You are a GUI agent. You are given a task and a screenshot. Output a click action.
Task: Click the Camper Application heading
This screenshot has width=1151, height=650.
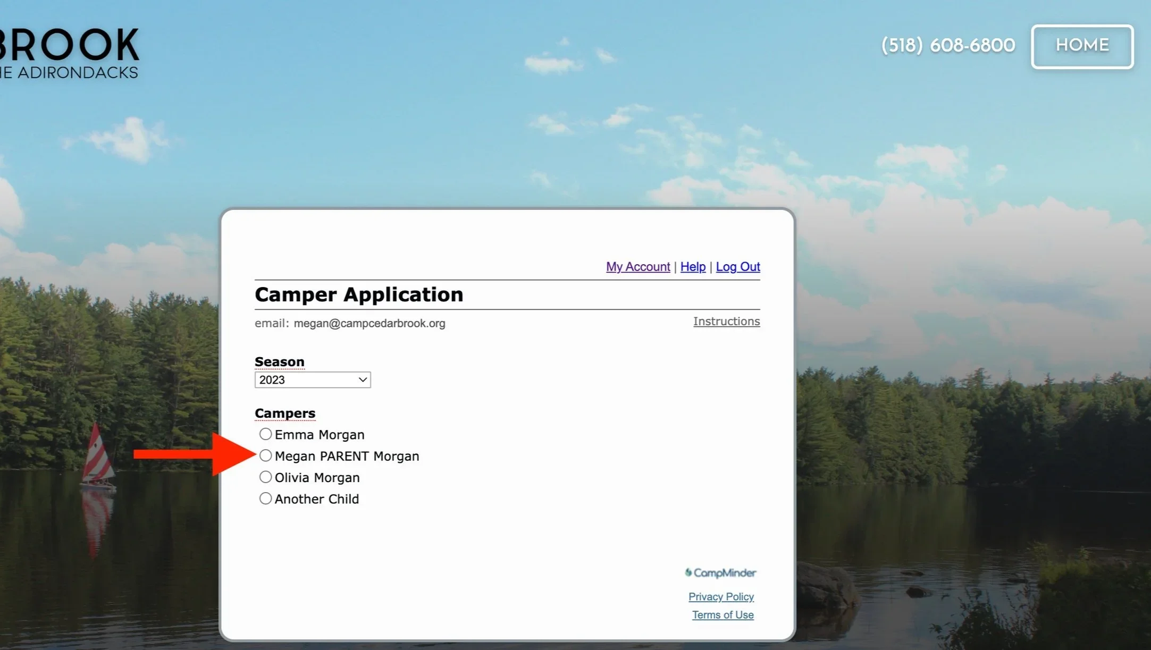tap(359, 295)
